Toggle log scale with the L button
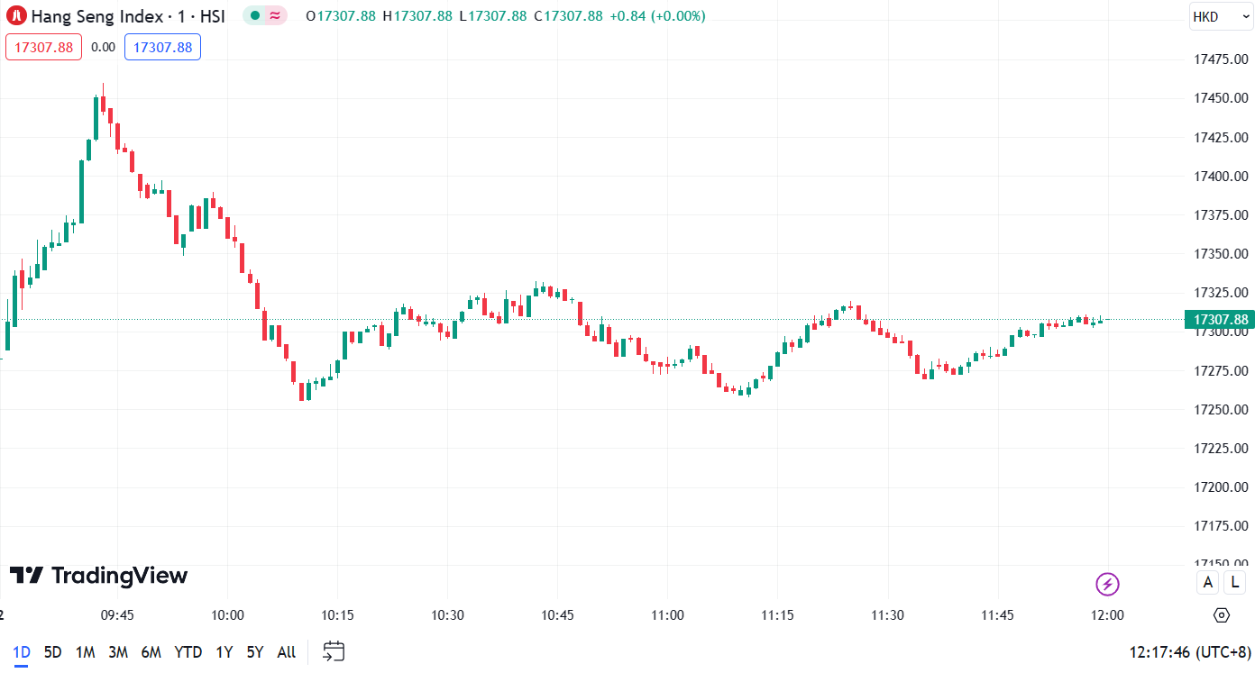Screen dimensions: 1255x673 1234,583
